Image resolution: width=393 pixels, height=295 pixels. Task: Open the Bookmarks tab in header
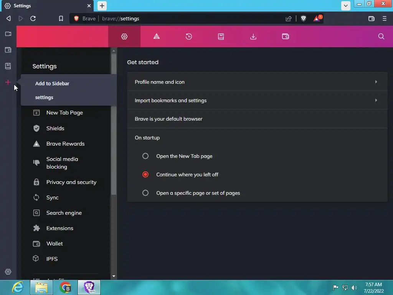(221, 36)
